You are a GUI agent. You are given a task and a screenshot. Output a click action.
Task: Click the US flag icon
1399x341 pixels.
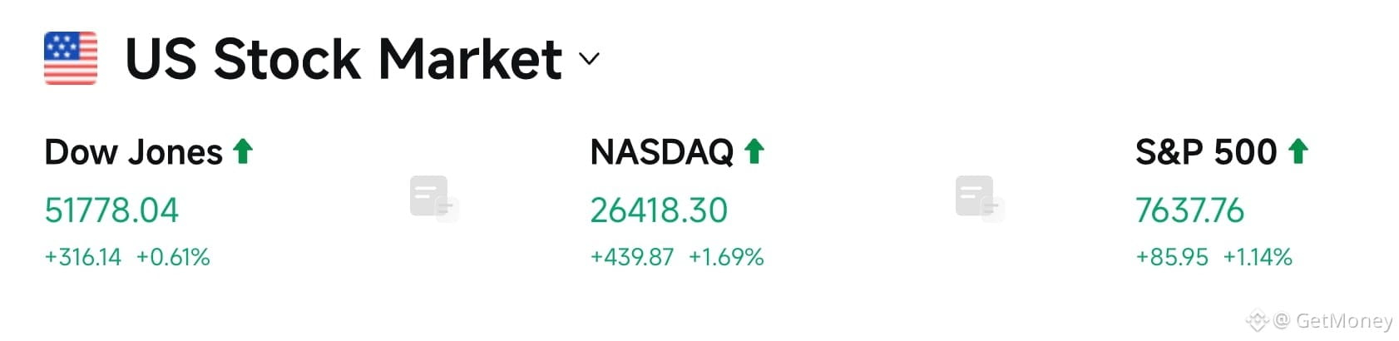(x=71, y=58)
